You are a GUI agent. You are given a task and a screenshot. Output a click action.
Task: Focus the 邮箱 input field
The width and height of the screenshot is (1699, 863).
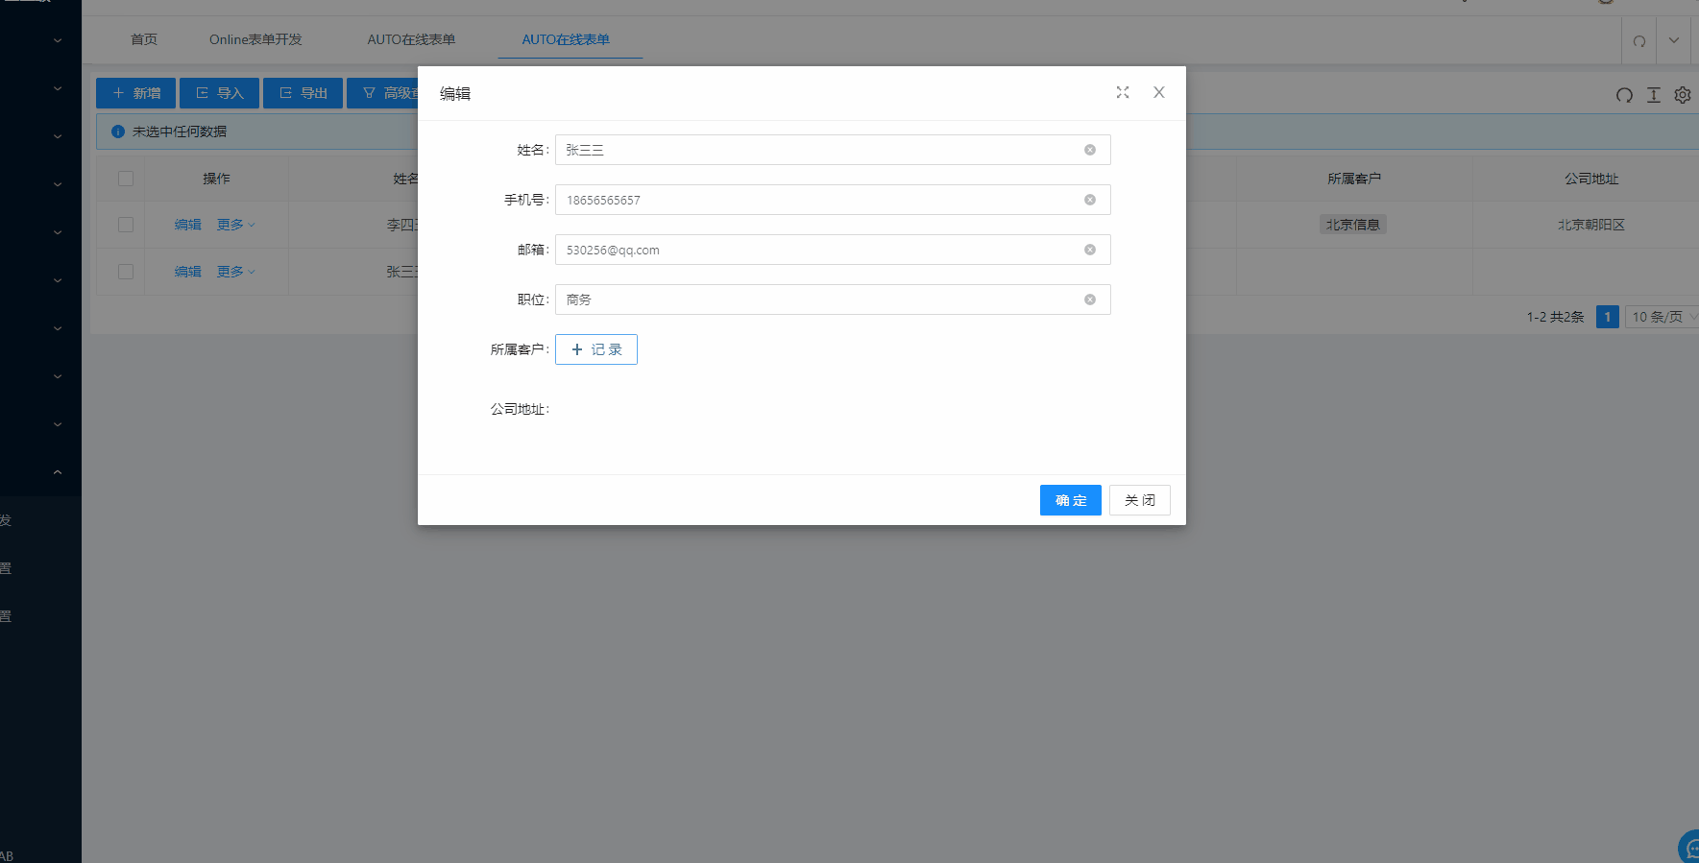(833, 250)
